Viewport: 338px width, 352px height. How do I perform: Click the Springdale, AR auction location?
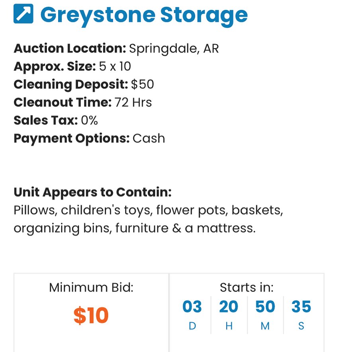point(174,49)
